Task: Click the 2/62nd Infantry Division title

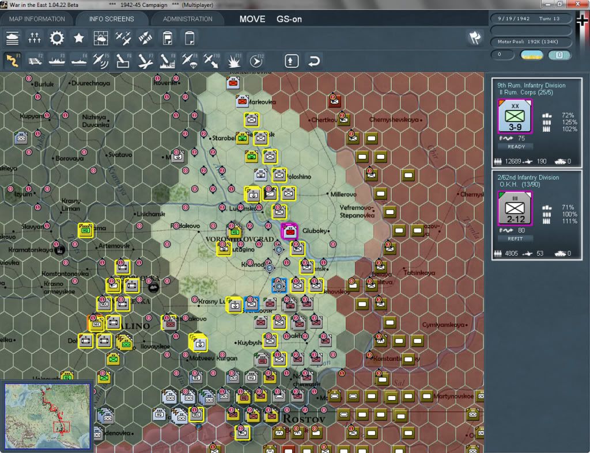Action: click(528, 177)
